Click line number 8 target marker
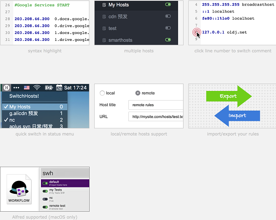276x220 pixels. (196, 32)
